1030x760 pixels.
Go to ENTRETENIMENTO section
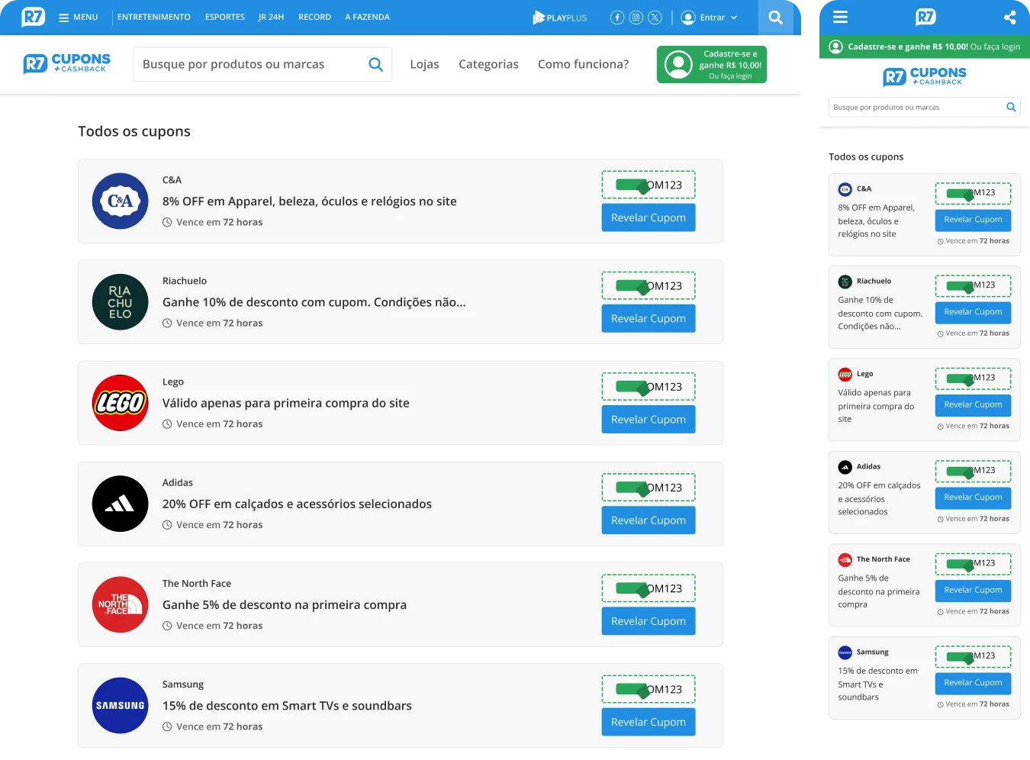pos(154,17)
